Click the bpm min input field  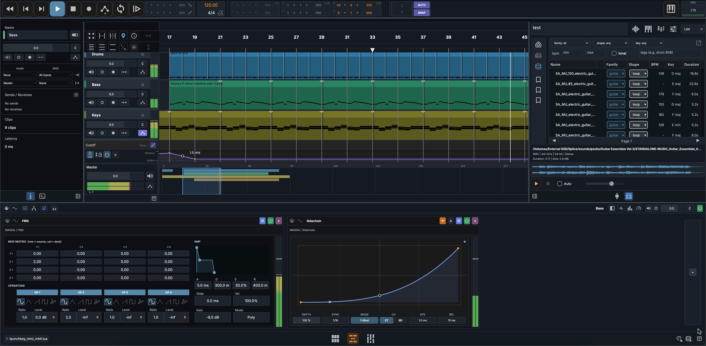click(572, 53)
